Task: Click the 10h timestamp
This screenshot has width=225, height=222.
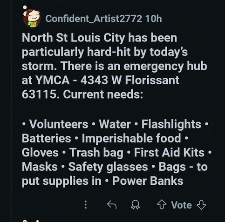Action: [154, 19]
